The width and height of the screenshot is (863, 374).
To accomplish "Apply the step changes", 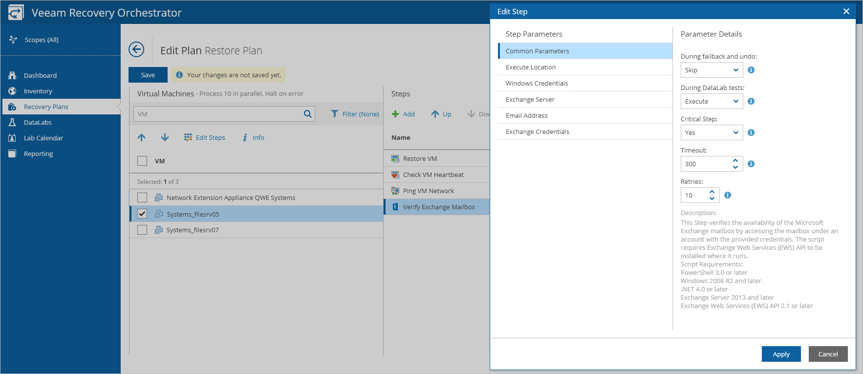I will (781, 354).
